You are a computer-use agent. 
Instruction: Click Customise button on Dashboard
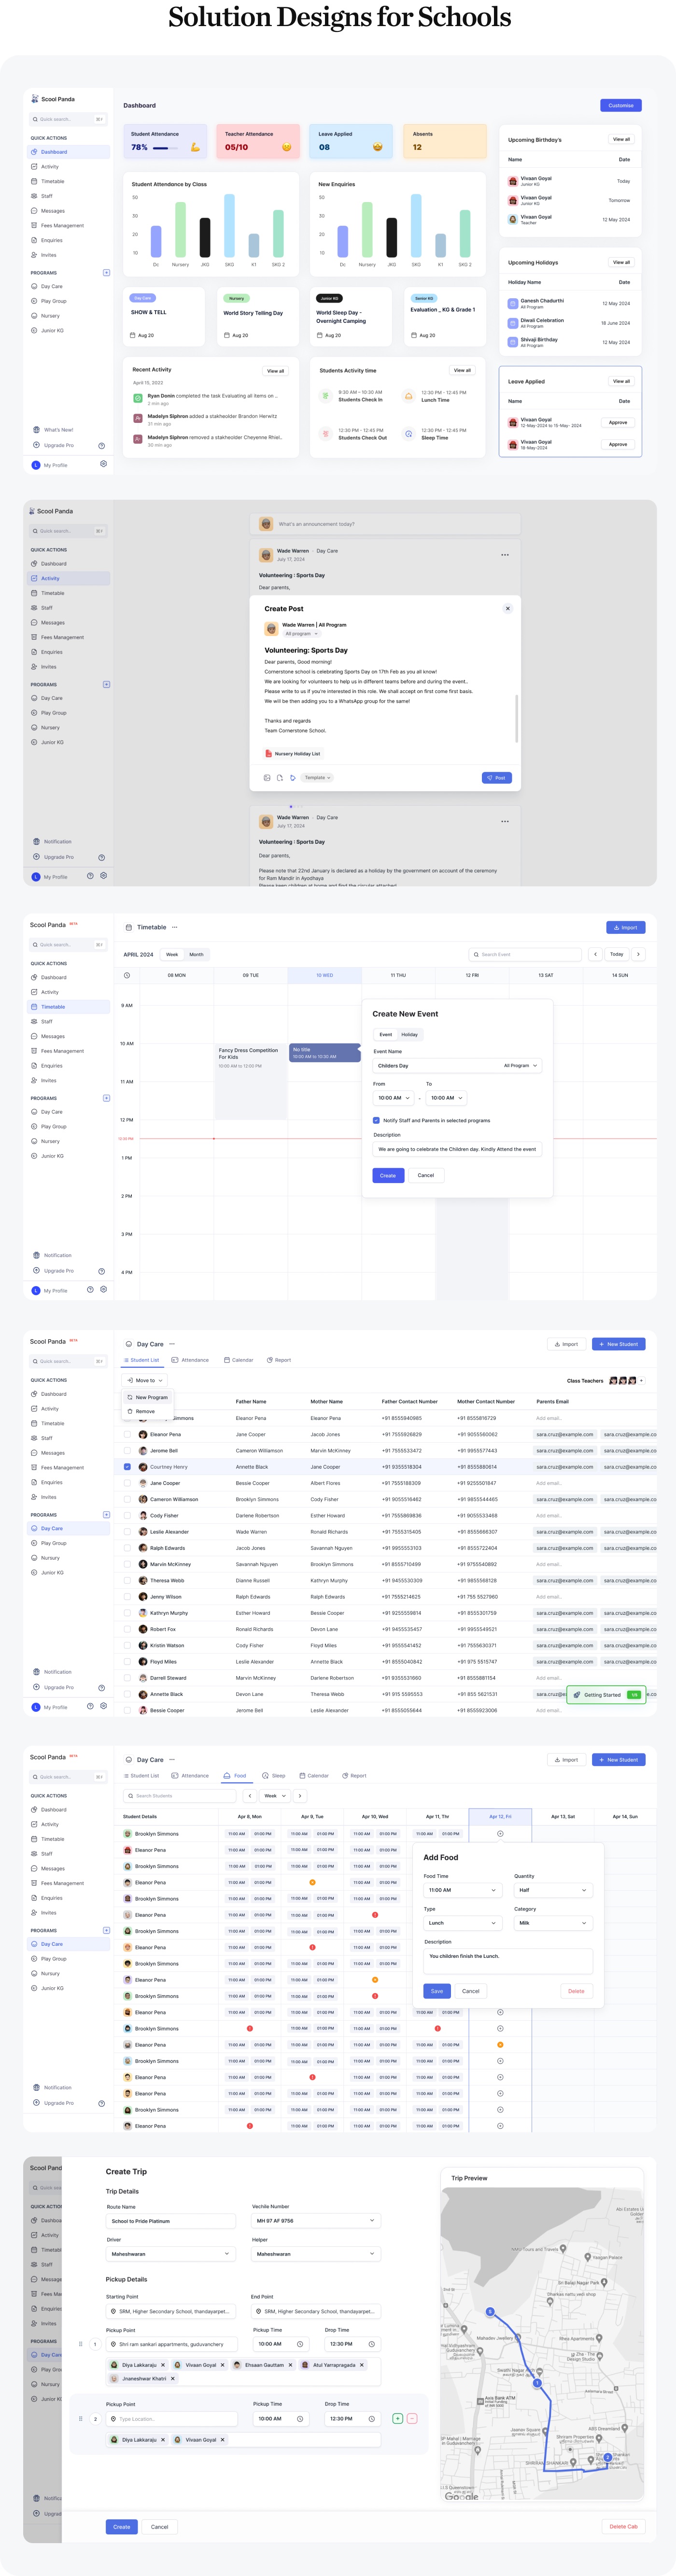pos(621,105)
